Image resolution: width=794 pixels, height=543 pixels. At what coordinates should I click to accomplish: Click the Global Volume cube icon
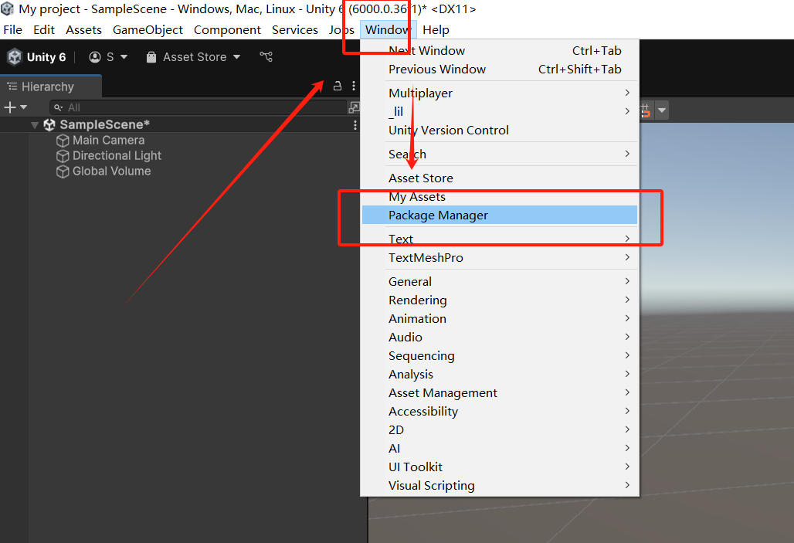pos(63,171)
